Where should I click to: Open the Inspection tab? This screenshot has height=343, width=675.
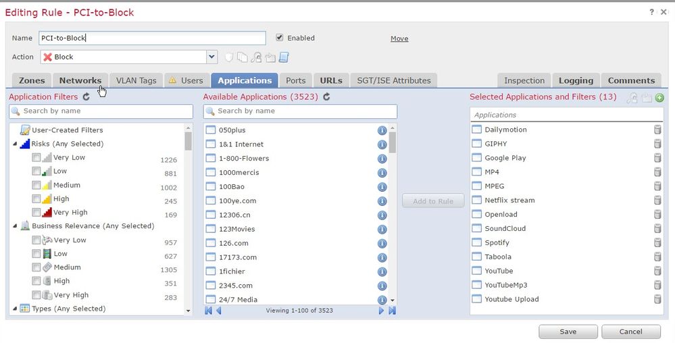(524, 80)
